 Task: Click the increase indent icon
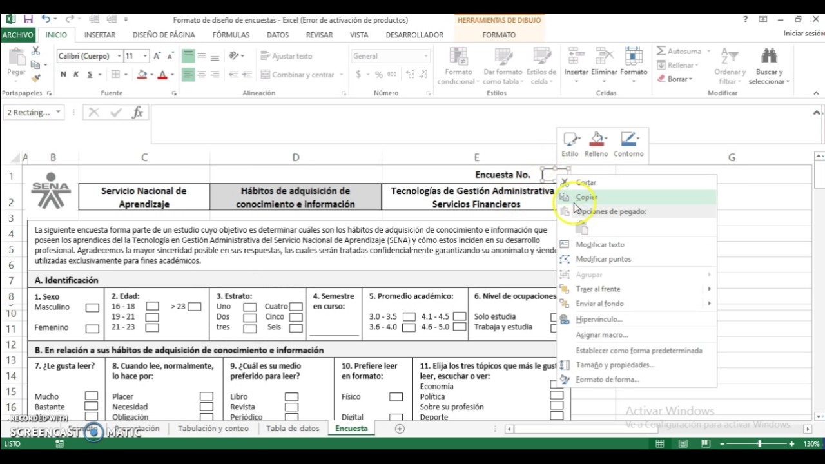click(247, 75)
